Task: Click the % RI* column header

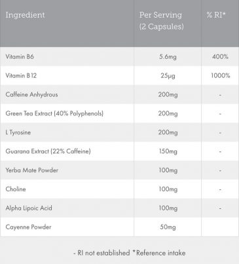Action: 216,15
